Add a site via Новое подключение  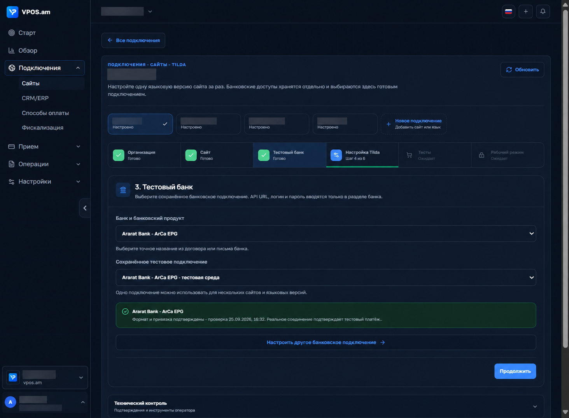pos(414,124)
